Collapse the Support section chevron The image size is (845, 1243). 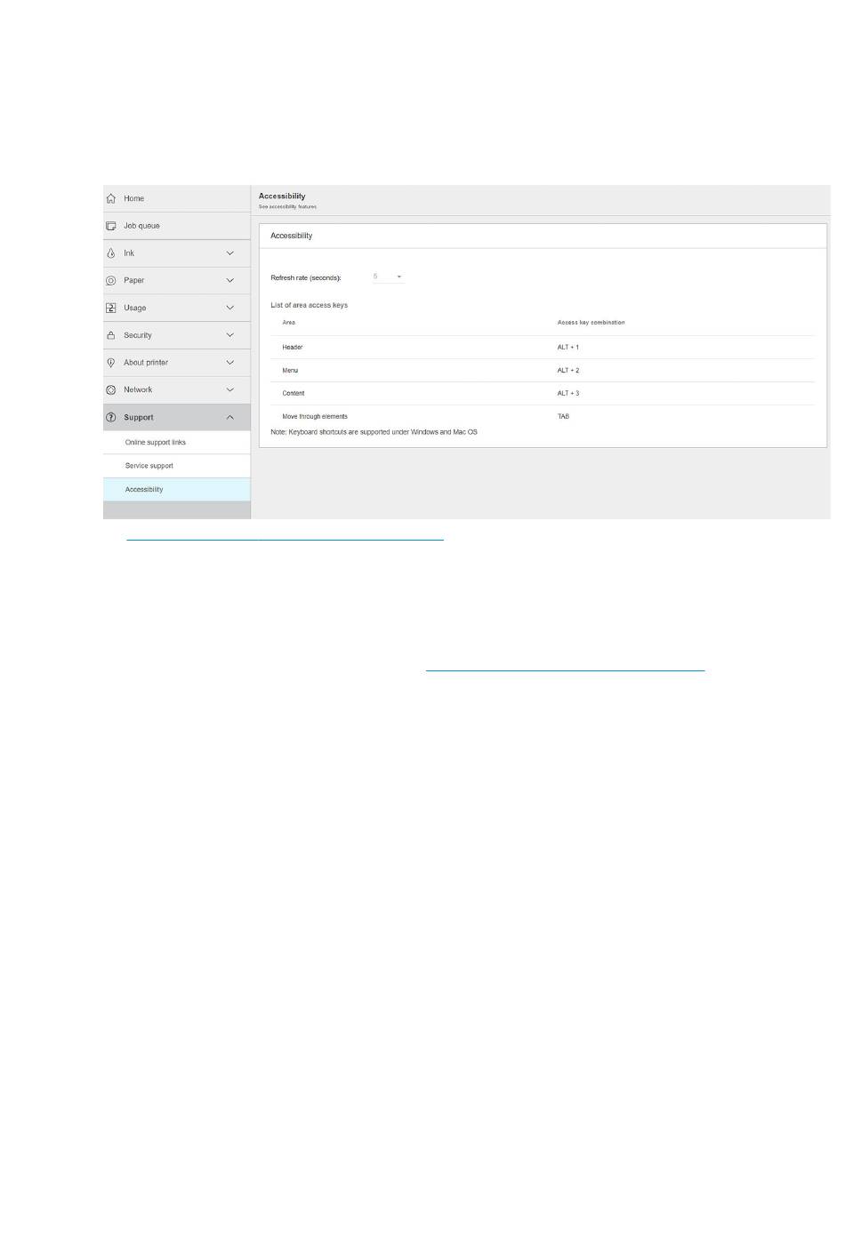click(x=229, y=417)
